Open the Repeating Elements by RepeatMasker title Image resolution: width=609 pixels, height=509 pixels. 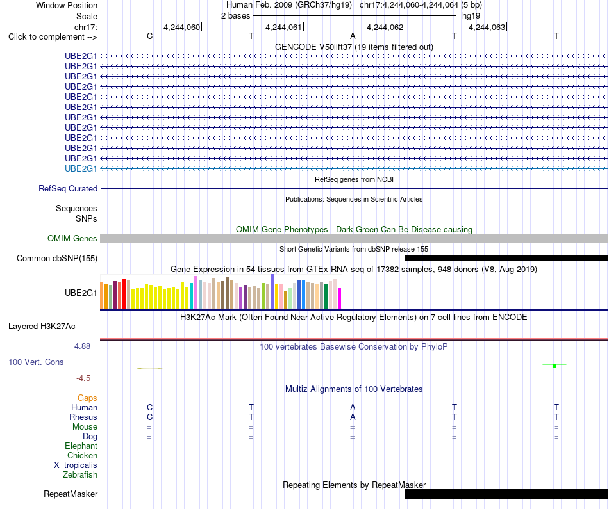coord(354,485)
